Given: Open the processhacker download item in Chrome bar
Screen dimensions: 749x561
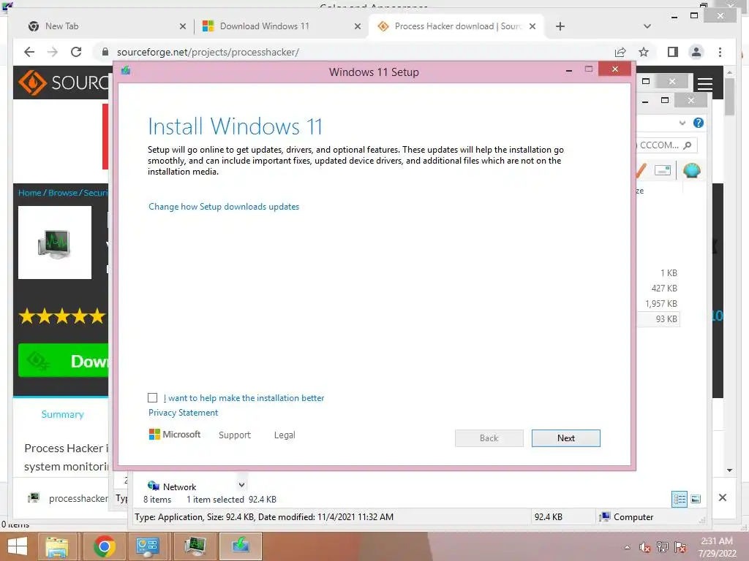Looking at the screenshot, I should [67, 498].
